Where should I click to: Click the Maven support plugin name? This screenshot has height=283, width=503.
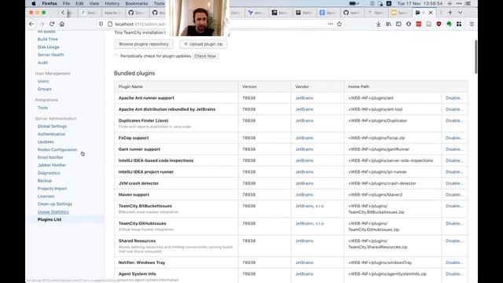134,195
